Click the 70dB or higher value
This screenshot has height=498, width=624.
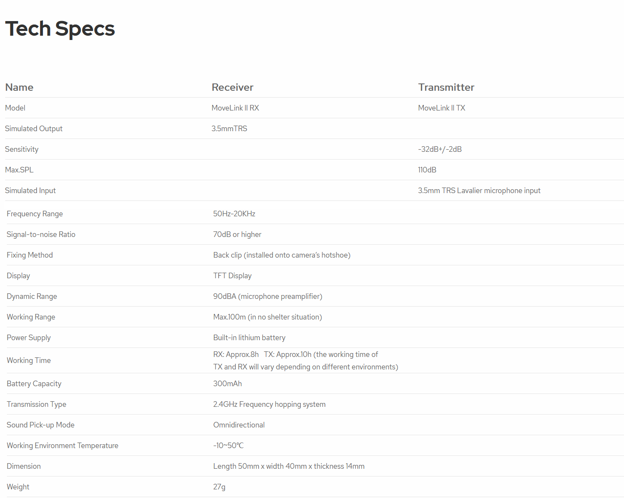237,234
